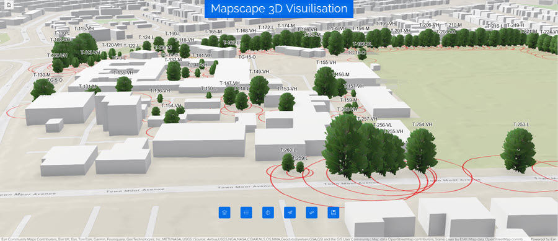Click the T-255-VH tree label
Image resolution: width=558 pixels, height=241 pixels.
[393, 131]
